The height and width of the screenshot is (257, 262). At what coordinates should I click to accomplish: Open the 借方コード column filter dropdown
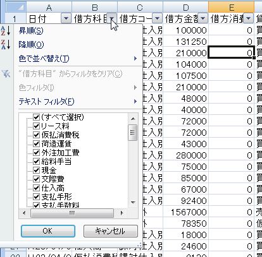[x=157, y=19]
